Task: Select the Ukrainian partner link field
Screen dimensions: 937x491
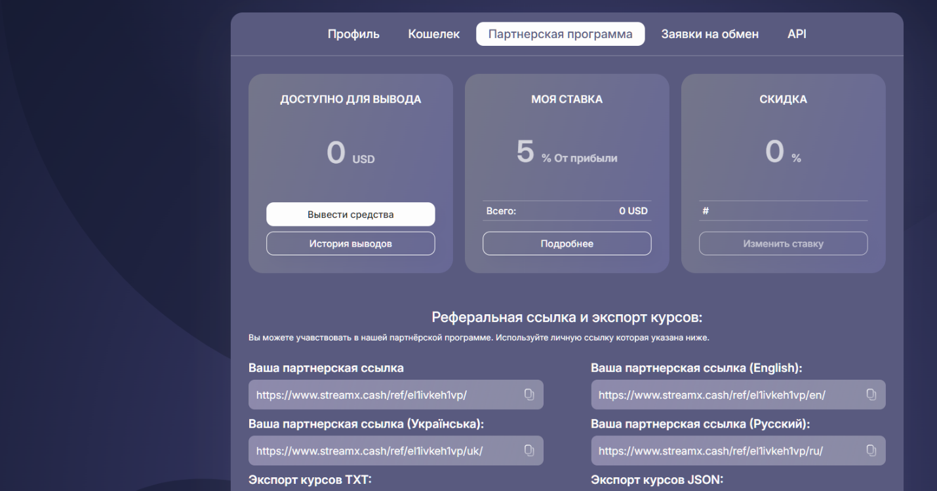Action: pyautogui.click(x=380, y=450)
